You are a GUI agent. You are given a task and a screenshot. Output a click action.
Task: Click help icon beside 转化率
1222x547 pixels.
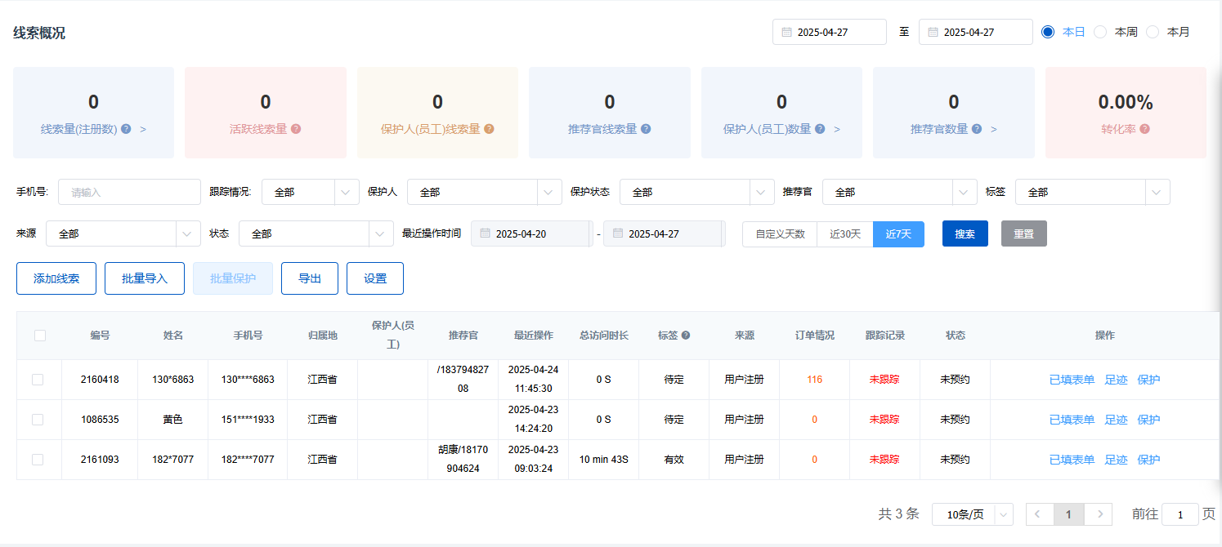(x=1145, y=129)
